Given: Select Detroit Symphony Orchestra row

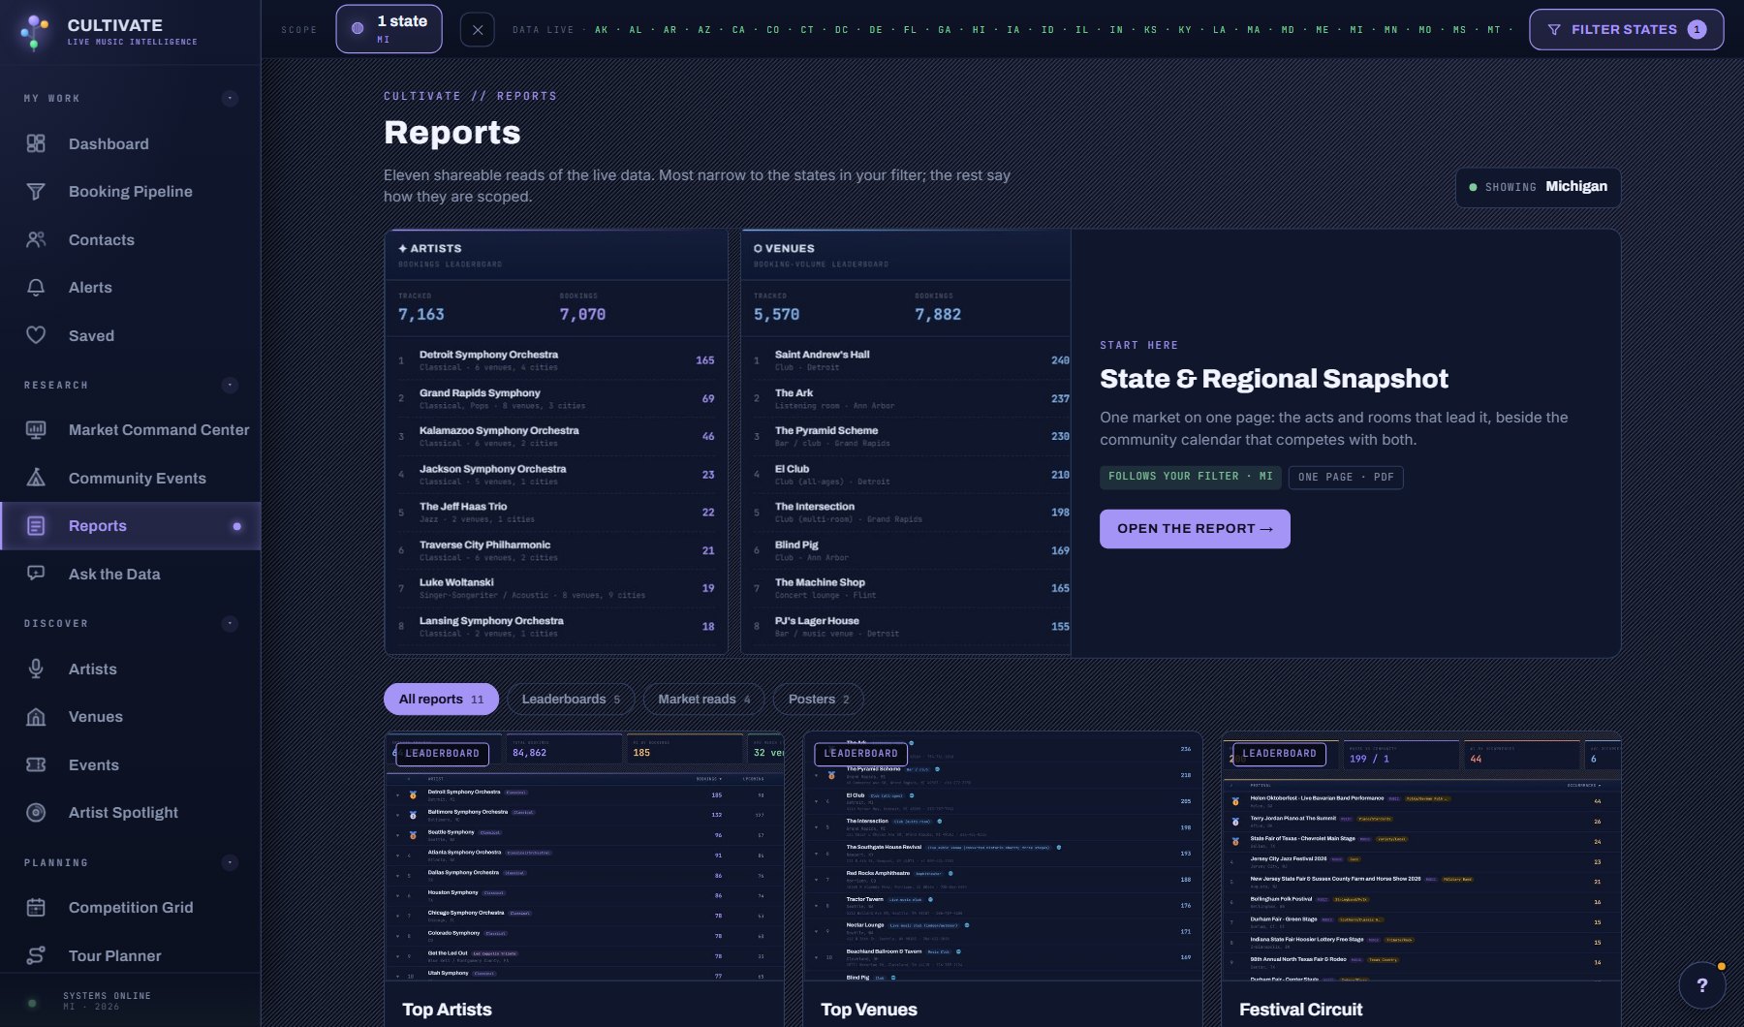Looking at the screenshot, I should pyautogui.click(x=556, y=360).
